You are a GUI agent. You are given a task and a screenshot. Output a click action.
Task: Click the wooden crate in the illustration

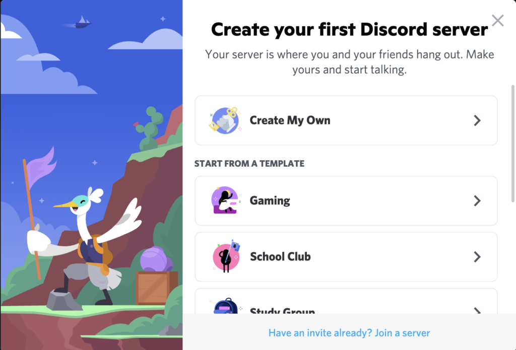pyautogui.click(x=156, y=288)
